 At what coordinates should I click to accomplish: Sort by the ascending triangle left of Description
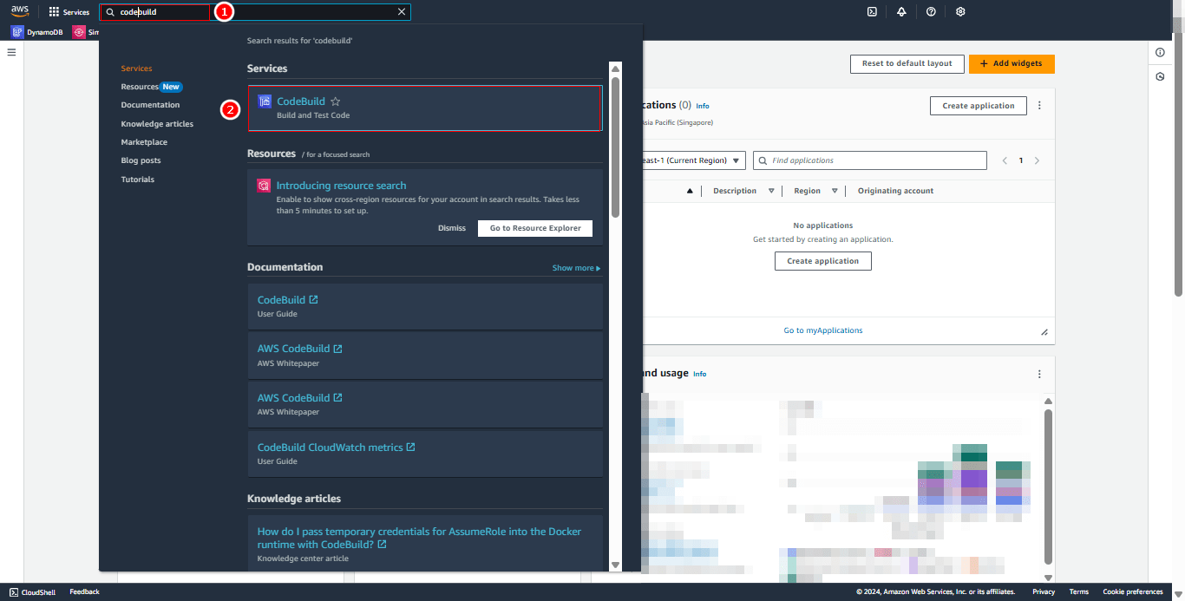(691, 191)
